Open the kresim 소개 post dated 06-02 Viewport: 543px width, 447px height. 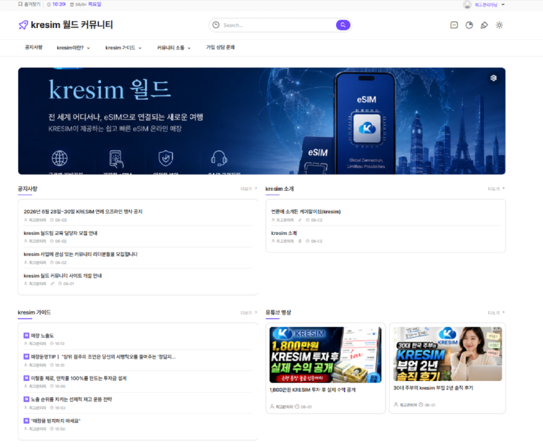pos(284,233)
